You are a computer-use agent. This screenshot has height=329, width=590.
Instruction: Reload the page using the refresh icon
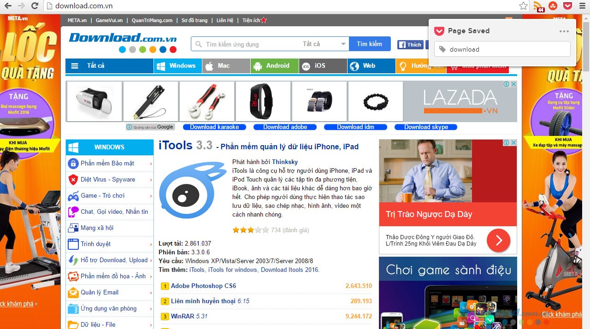point(35,6)
